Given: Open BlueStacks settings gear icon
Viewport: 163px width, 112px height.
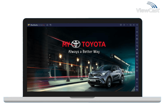Looking at the screenshot, I should click(137, 79).
